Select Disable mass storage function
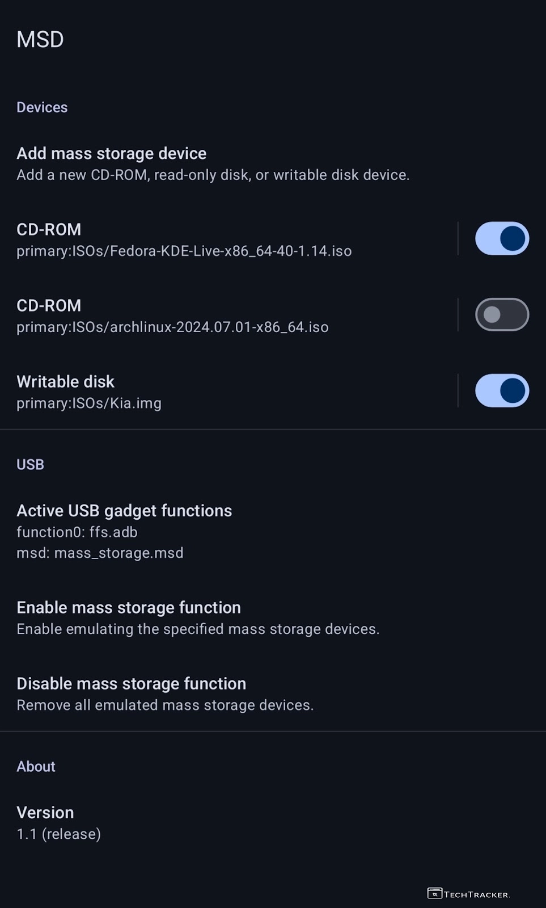 (x=165, y=693)
